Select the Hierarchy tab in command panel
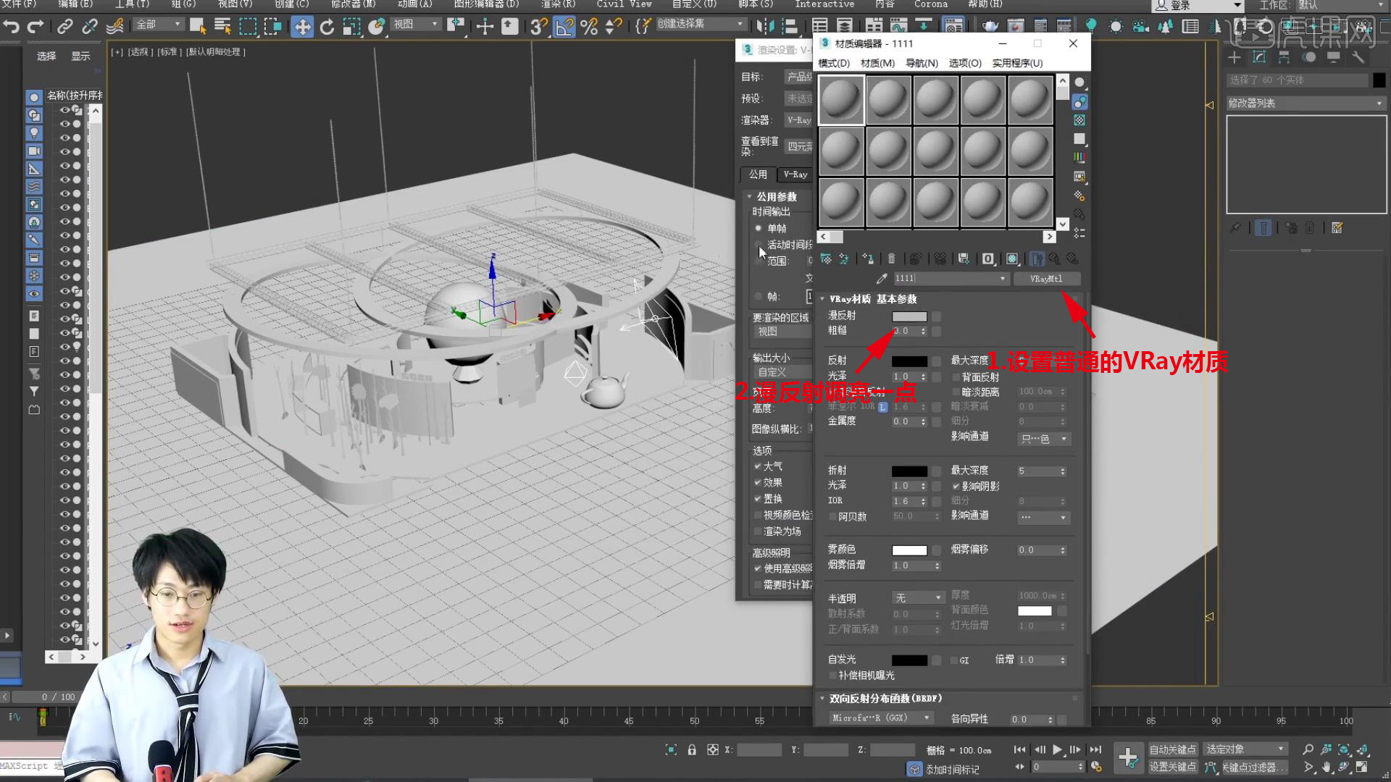 coord(1284,57)
